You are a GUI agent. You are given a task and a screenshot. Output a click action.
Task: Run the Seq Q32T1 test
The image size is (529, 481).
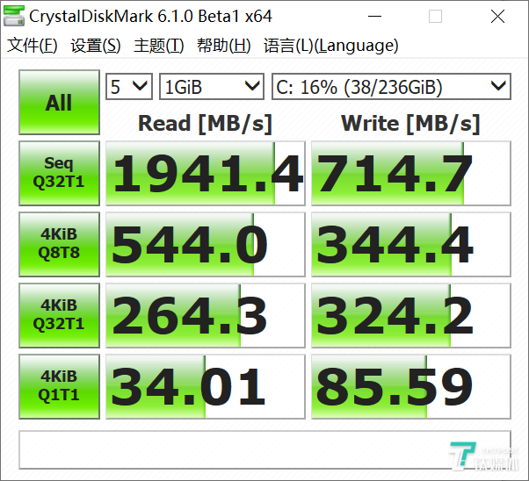[59, 173]
